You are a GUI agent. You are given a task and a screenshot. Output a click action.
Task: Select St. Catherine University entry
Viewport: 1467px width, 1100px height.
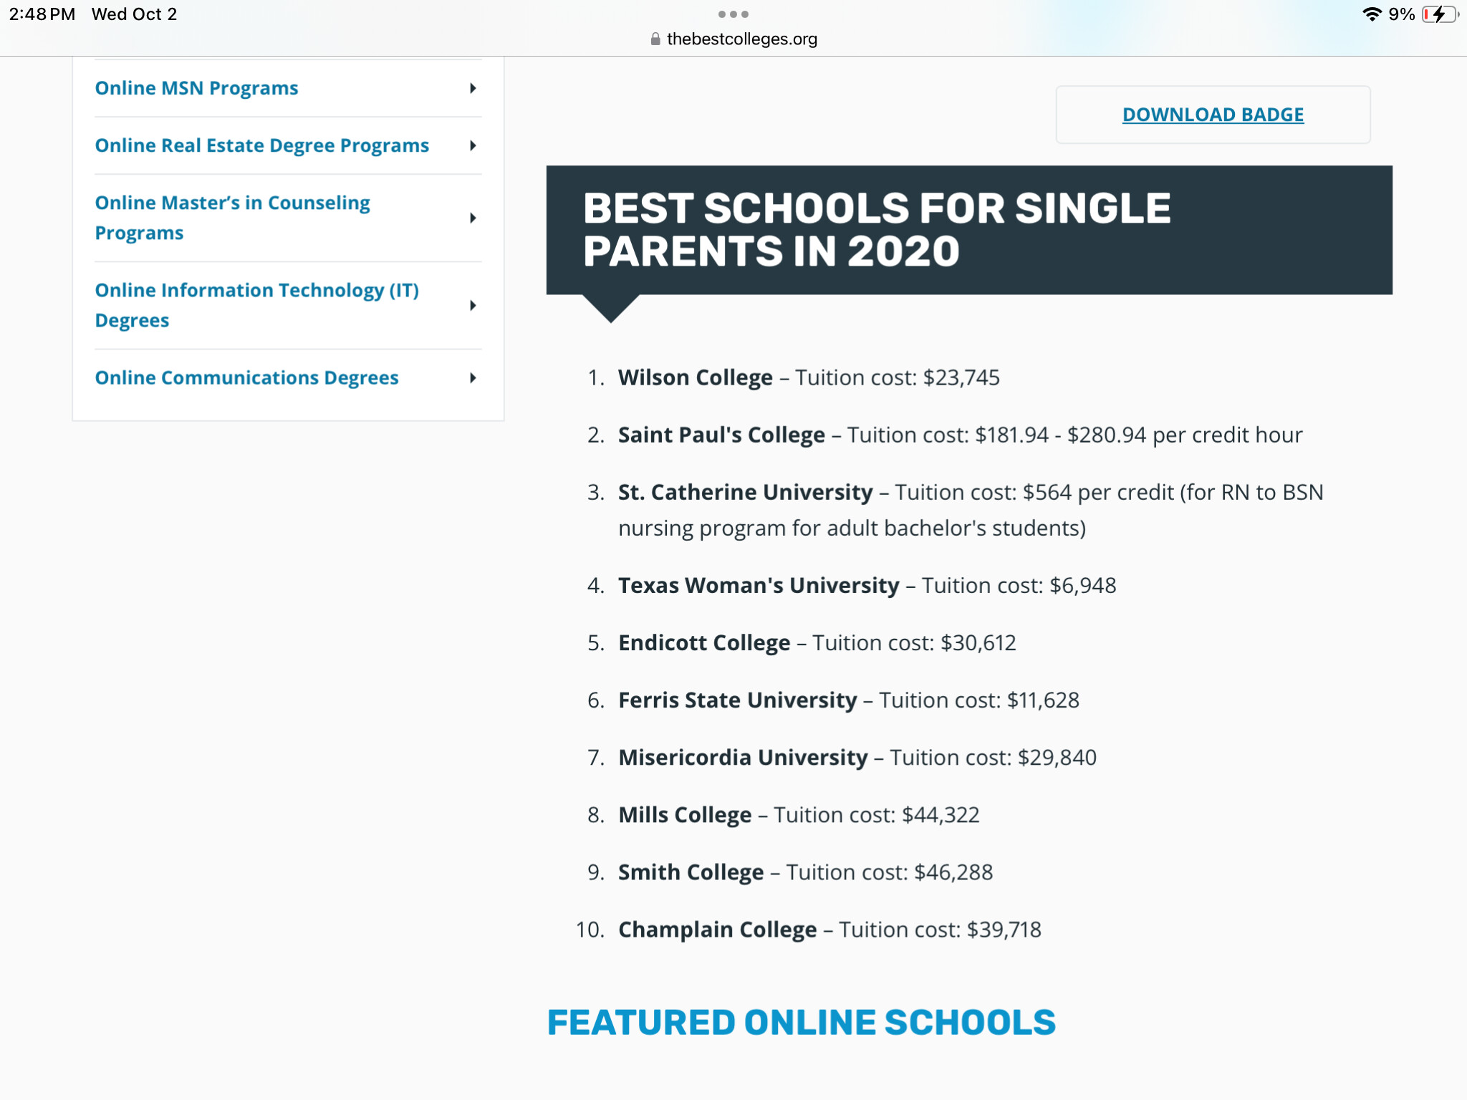(745, 492)
